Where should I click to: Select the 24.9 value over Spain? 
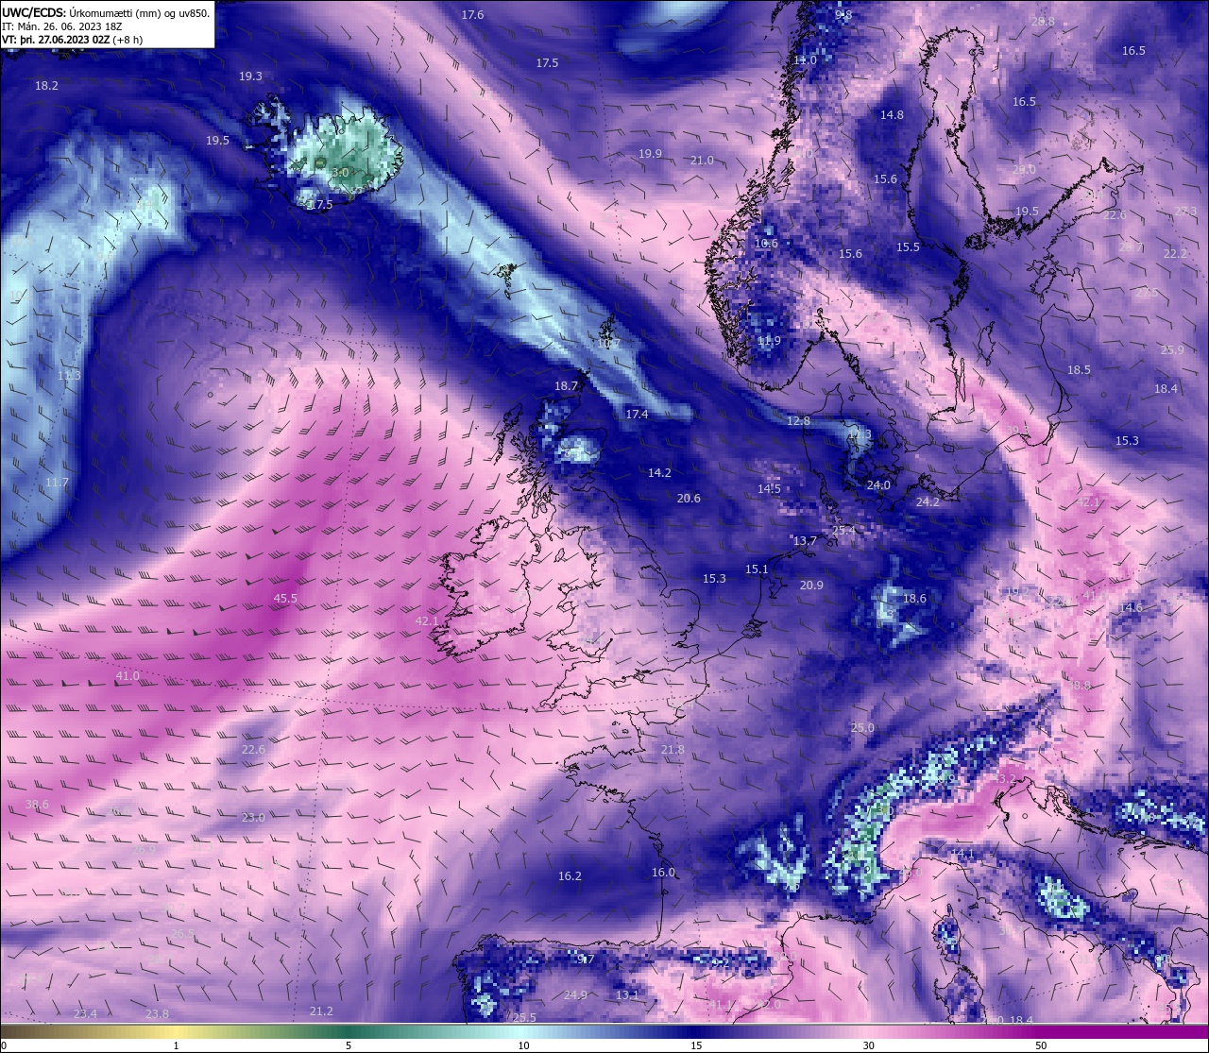tap(575, 995)
